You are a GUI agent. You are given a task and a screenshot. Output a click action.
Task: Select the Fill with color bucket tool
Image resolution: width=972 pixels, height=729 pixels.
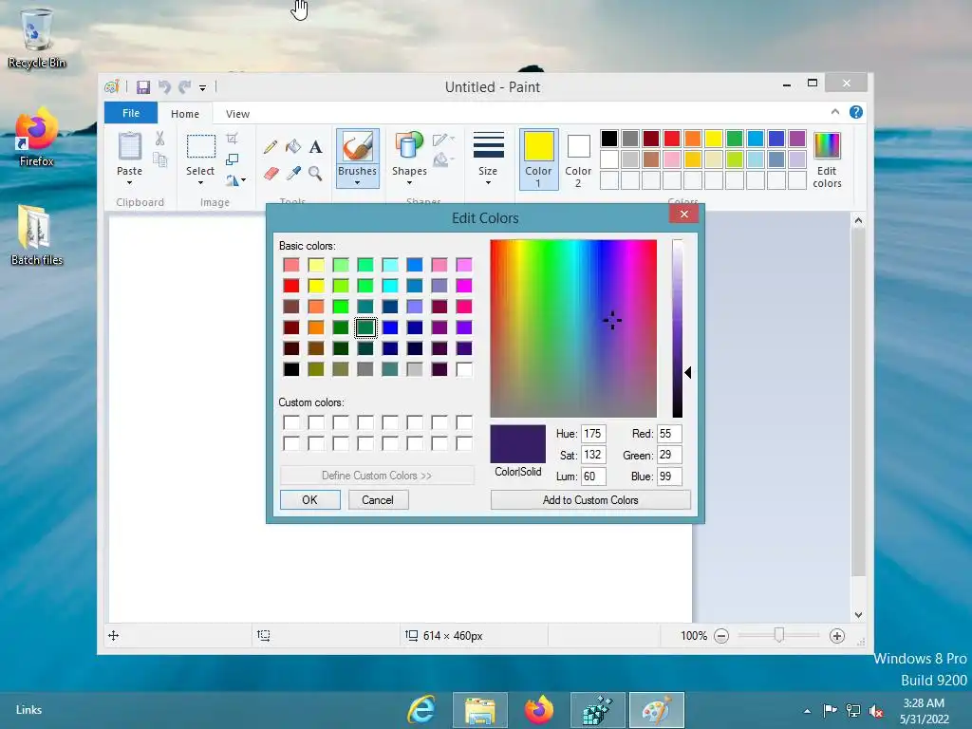[293, 146]
